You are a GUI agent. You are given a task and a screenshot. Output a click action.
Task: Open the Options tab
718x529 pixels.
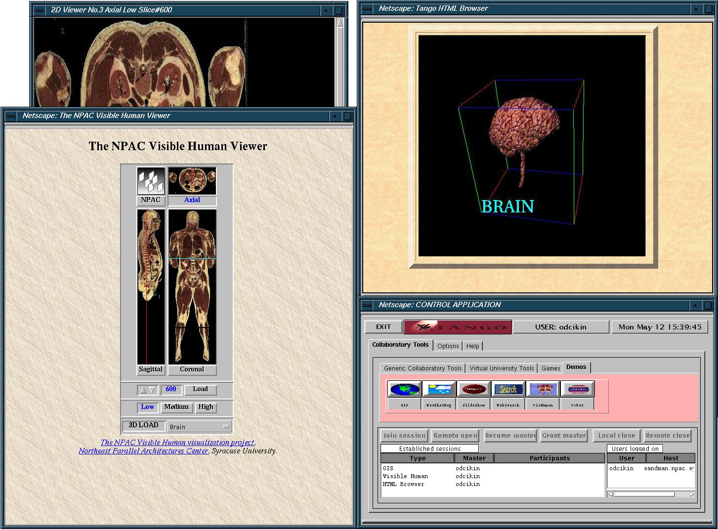[448, 346]
